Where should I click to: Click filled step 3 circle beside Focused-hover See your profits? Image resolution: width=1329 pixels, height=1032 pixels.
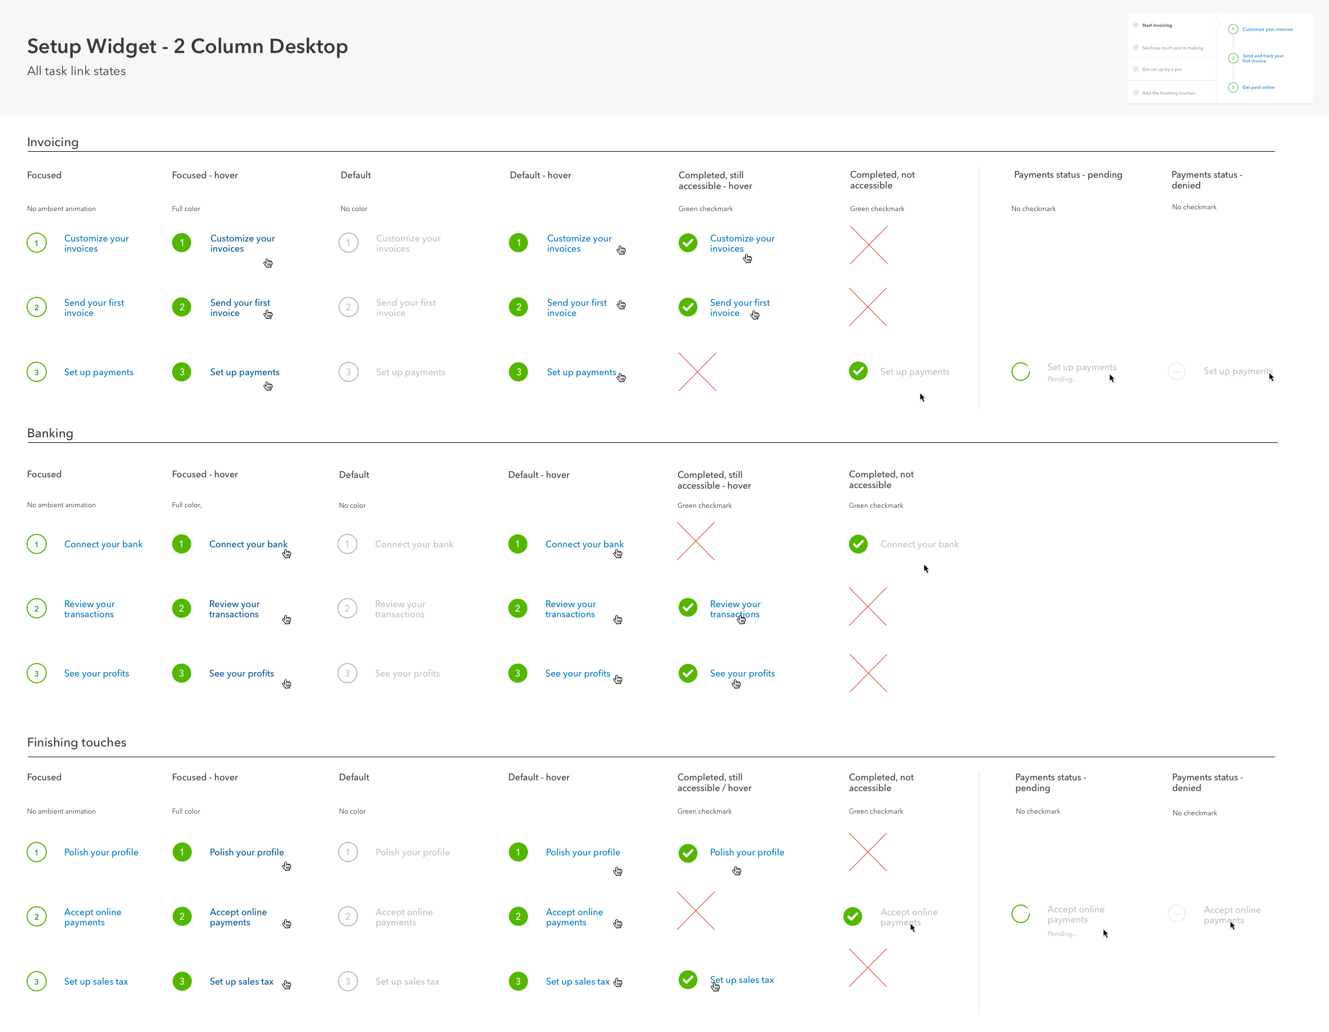[x=181, y=673]
